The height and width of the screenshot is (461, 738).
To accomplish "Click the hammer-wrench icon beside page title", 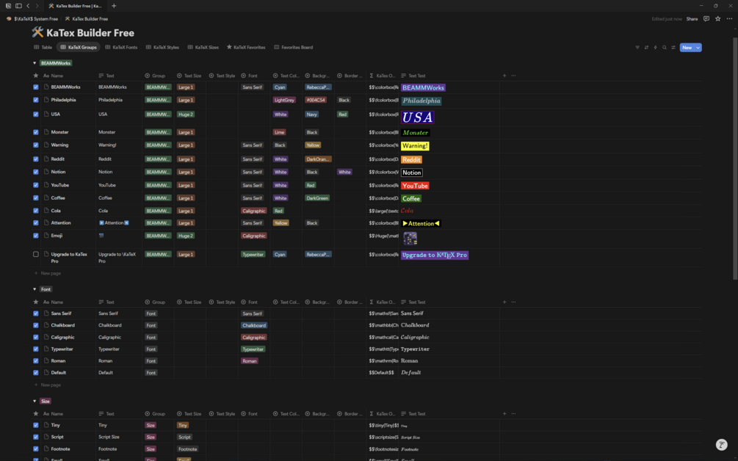I will click(37, 32).
